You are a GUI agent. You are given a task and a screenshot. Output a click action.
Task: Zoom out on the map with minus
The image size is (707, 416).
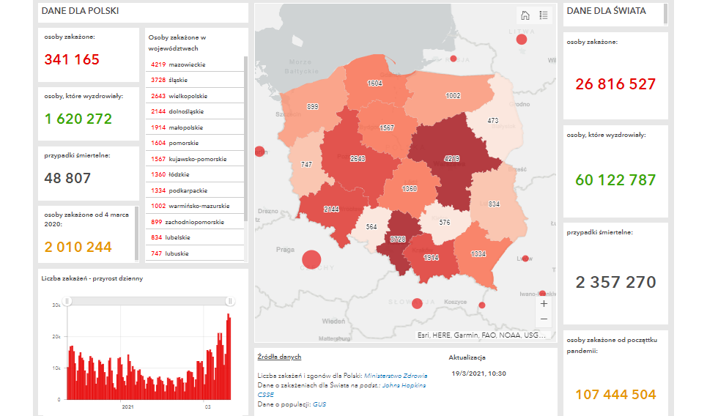click(544, 319)
